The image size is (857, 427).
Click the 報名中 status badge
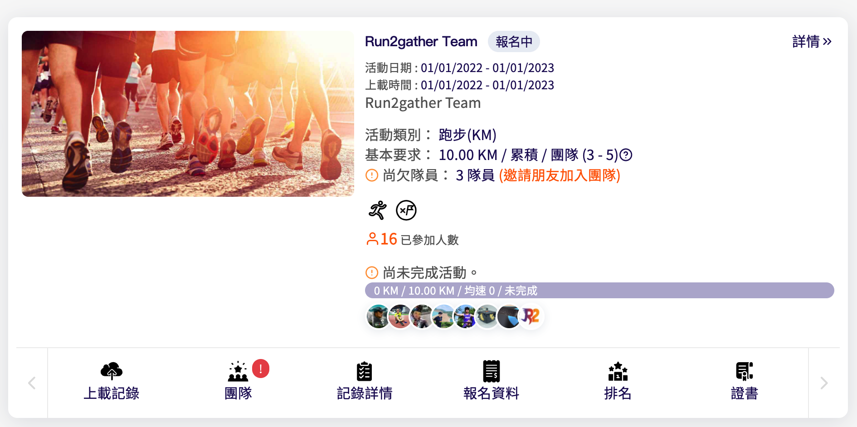click(x=514, y=42)
